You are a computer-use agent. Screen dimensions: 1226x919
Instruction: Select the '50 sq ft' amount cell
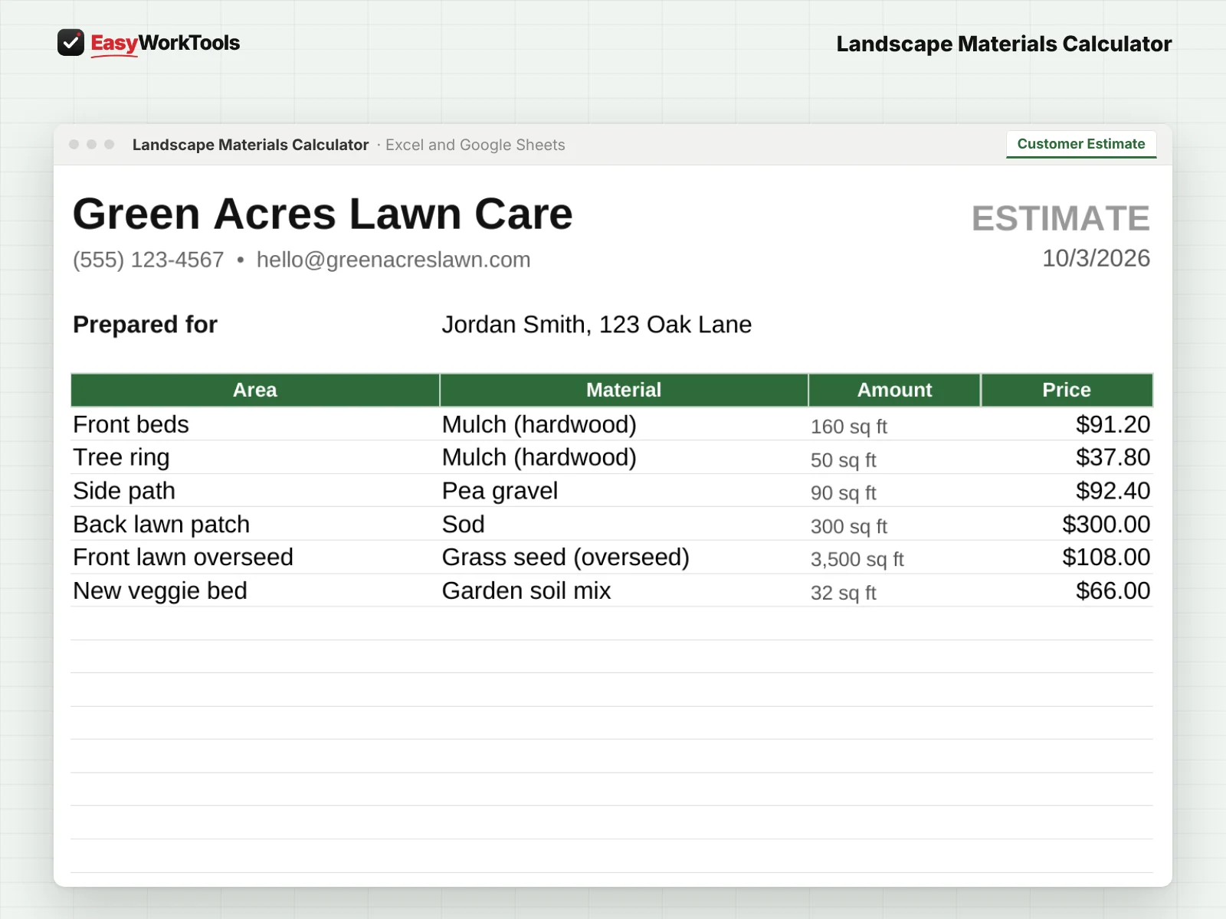(x=894, y=458)
